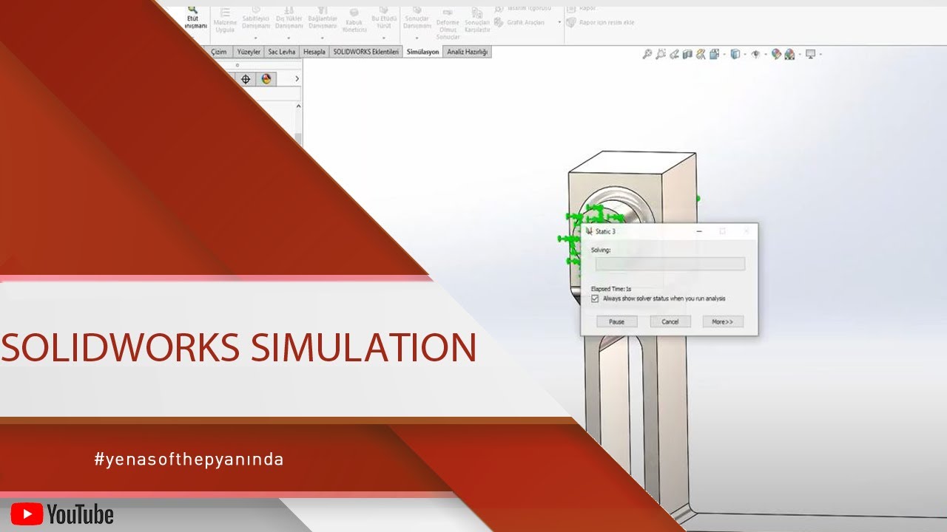
Task: Expand Dış Yükler Danışmanı dropdown arrow
Action: pyautogui.click(x=289, y=38)
